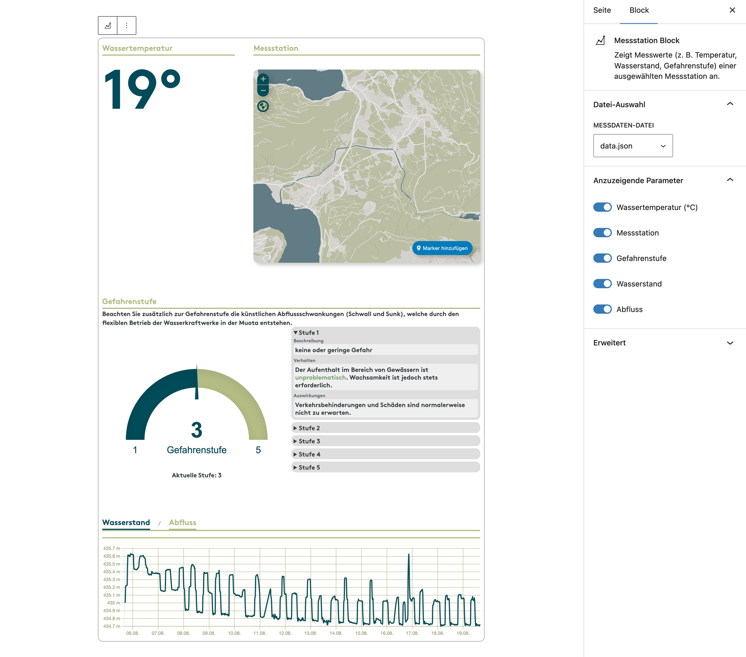Collapse the Stufe 1 details
Image resolution: width=746 pixels, height=657 pixels.
click(x=385, y=333)
